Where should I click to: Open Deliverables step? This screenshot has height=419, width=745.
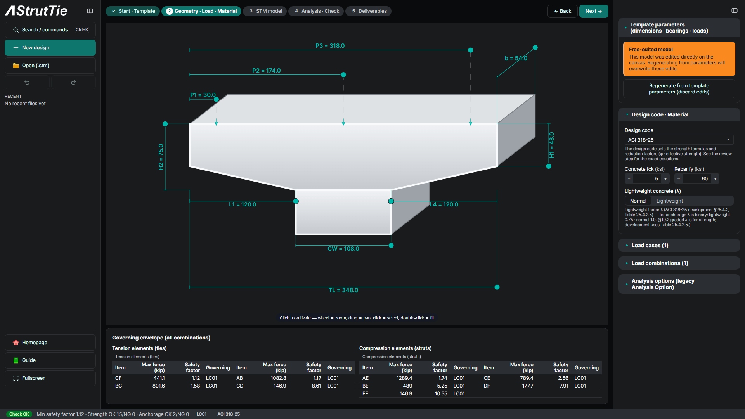(369, 11)
